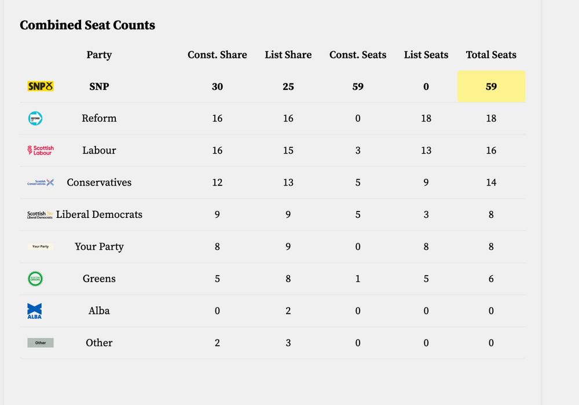Click the Combined Seat Counts heading
The image size is (579, 405).
(87, 25)
